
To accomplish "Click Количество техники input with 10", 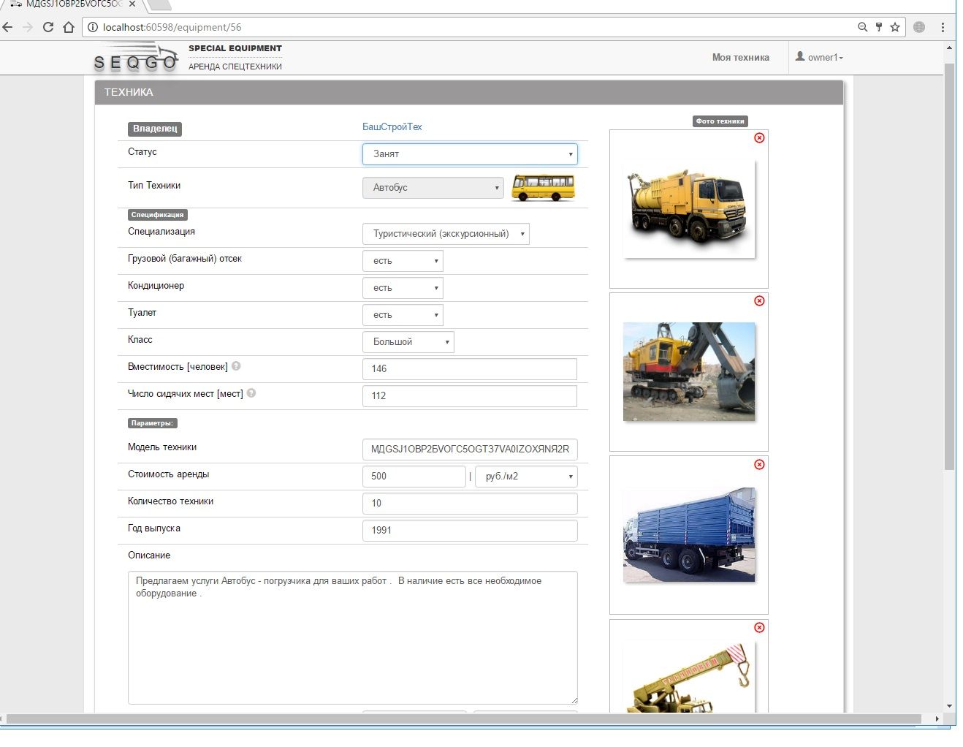I will coord(470,504).
